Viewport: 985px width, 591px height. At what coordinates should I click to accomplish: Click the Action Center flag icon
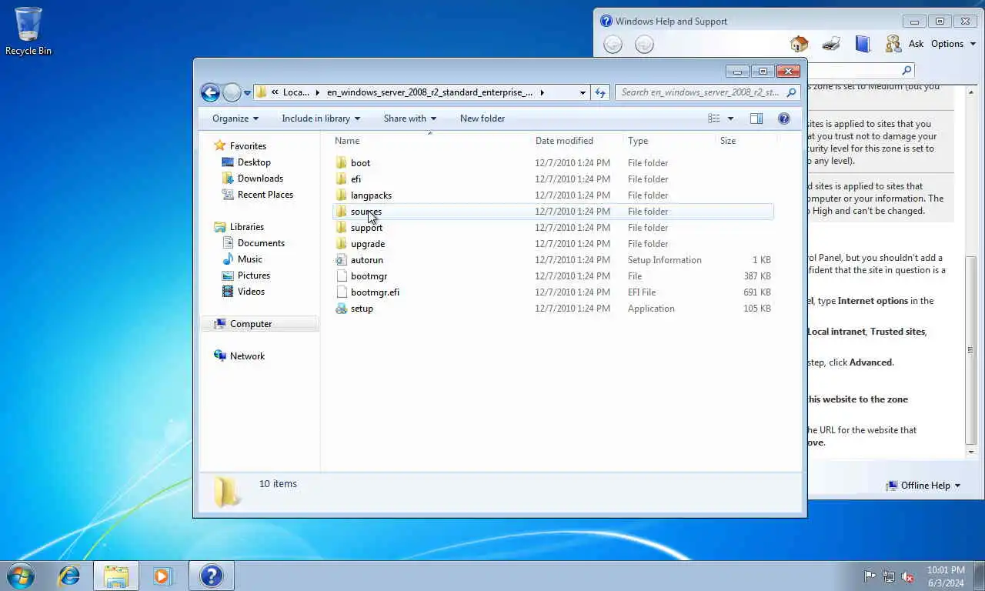click(870, 576)
